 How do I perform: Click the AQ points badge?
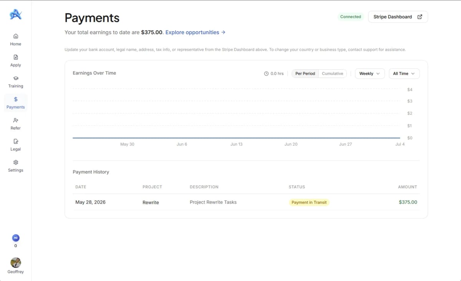[x=16, y=238]
